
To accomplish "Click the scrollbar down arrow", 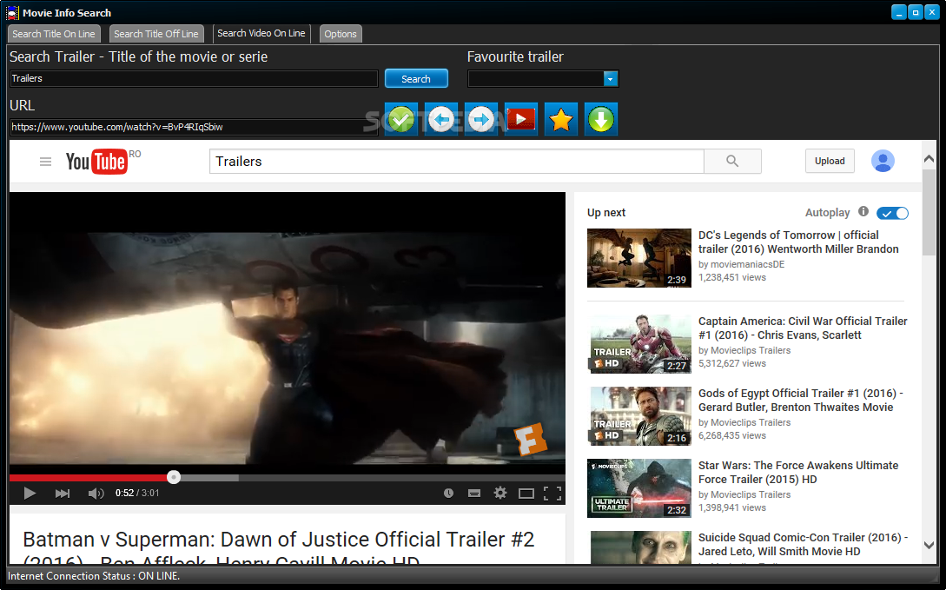I will [x=929, y=545].
